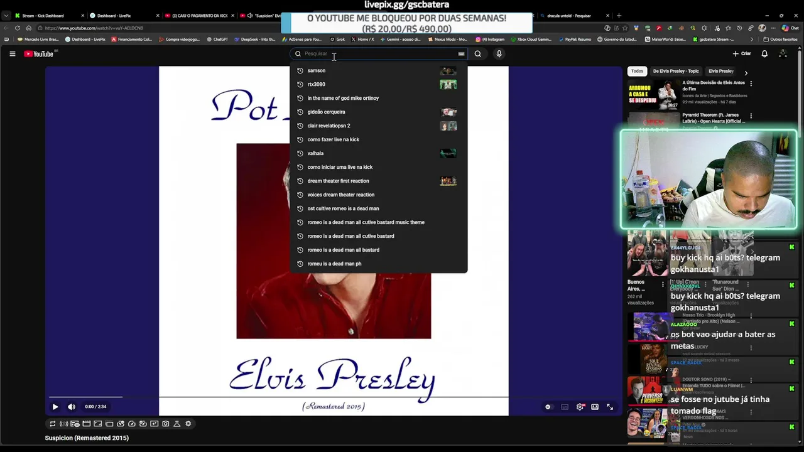Open the YouTube hamburger guide menu

[x=12, y=54]
